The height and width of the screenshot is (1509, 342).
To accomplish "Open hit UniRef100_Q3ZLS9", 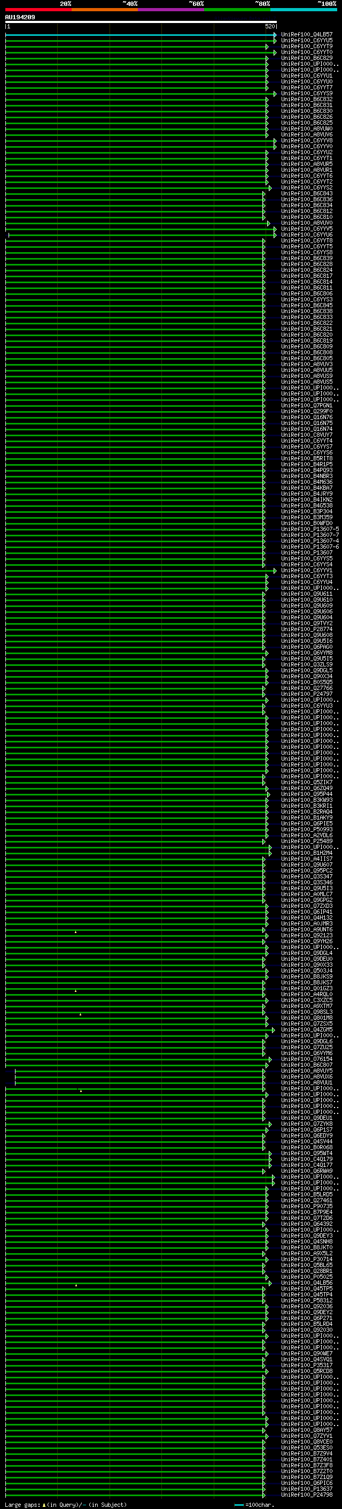I will (x=307, y=664).
